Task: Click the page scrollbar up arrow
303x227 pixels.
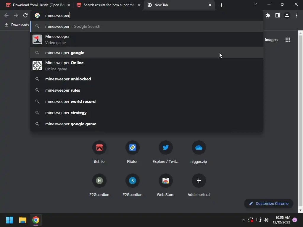Action: click(300, 33)
